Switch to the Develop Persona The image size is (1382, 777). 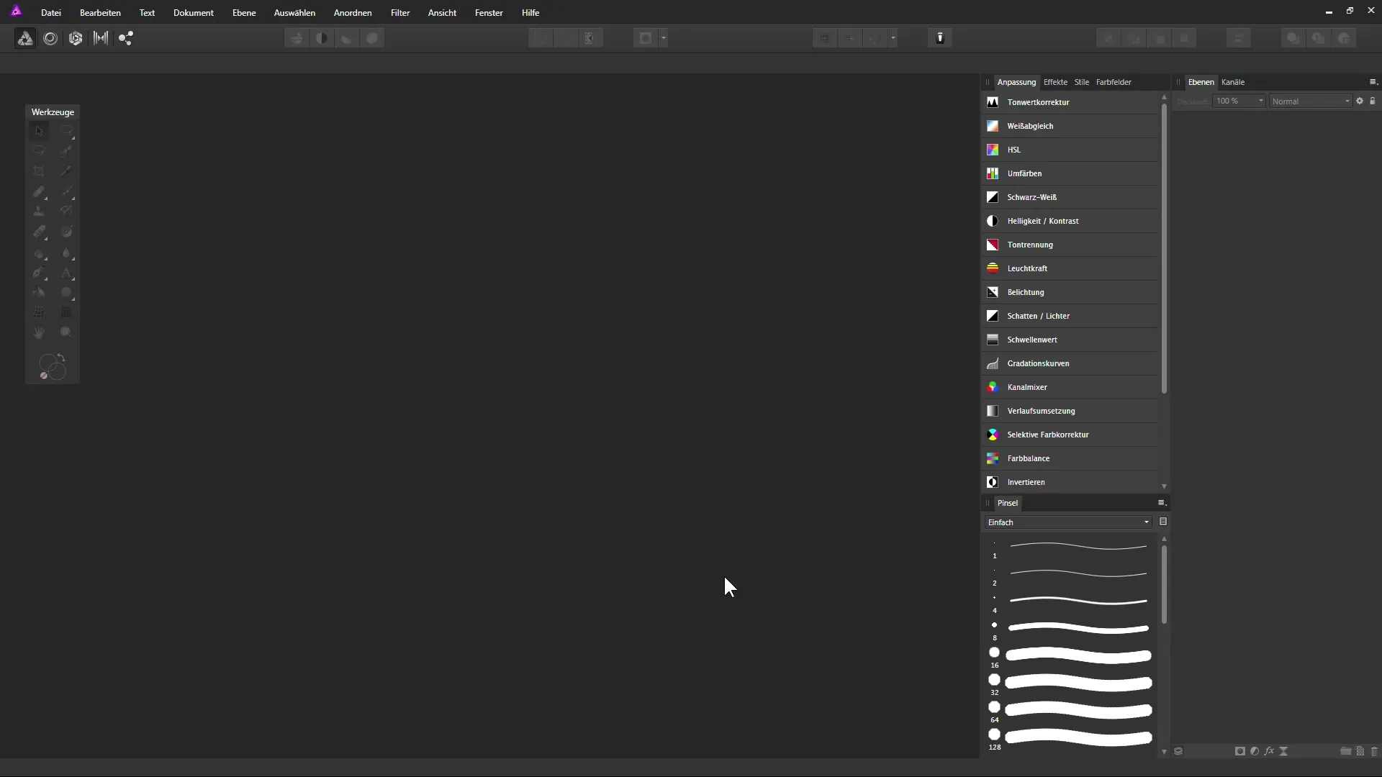(x=76, y=39)
